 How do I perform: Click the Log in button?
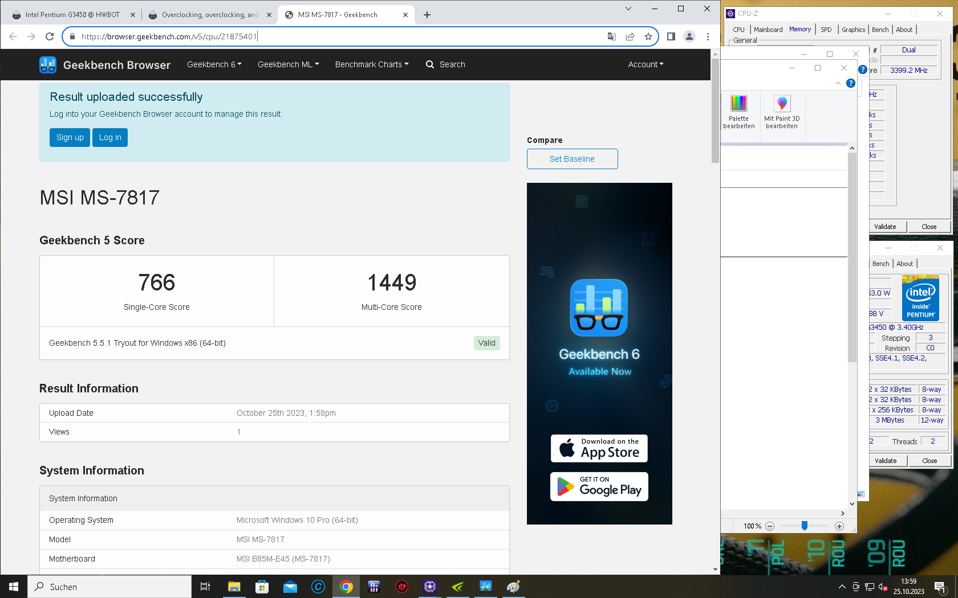(110, 137)
